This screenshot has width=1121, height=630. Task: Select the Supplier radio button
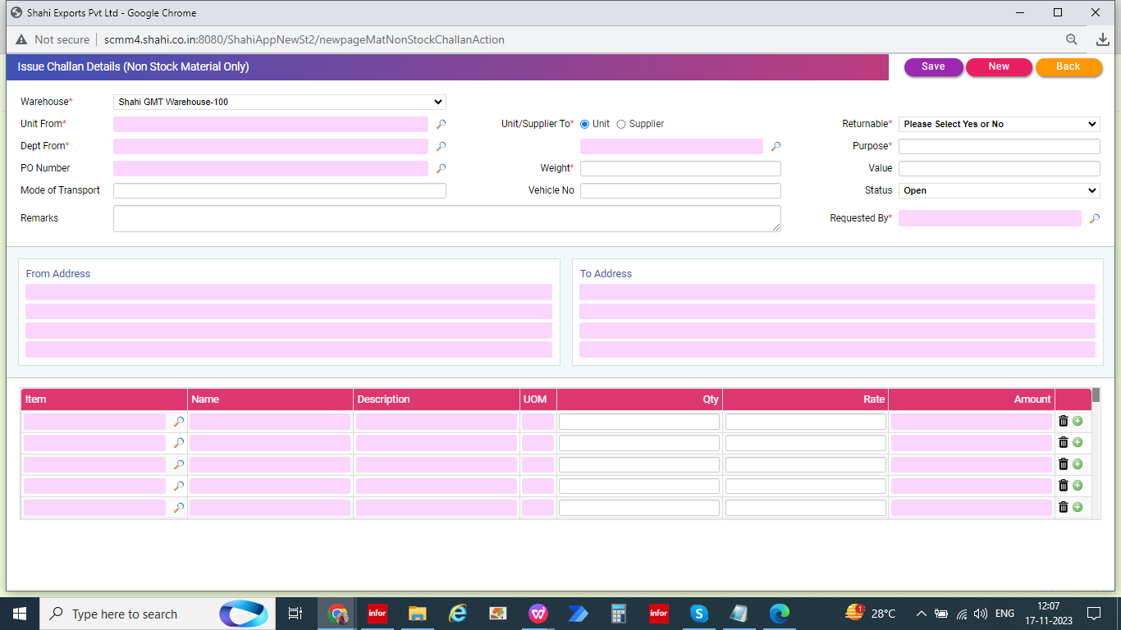click(x=621, y=124)
